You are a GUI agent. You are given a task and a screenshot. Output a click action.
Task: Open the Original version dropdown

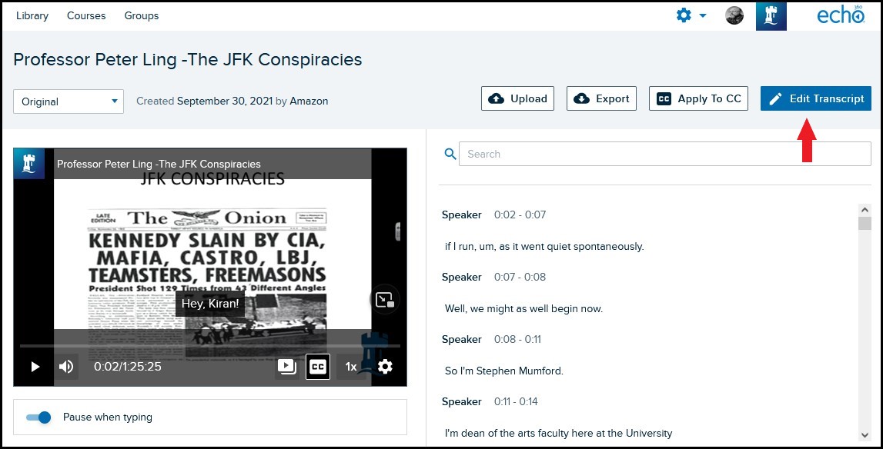[x=69, y=101]
